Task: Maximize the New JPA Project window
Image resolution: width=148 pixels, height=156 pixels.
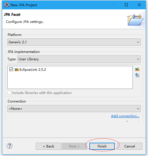Action: (x=126, y=5)
